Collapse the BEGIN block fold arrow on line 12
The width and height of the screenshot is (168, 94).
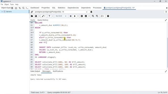tap(33, 28)
